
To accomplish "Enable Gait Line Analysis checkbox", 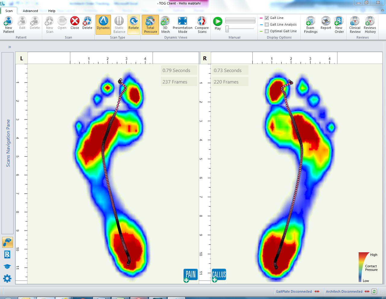I will [267, 25].
